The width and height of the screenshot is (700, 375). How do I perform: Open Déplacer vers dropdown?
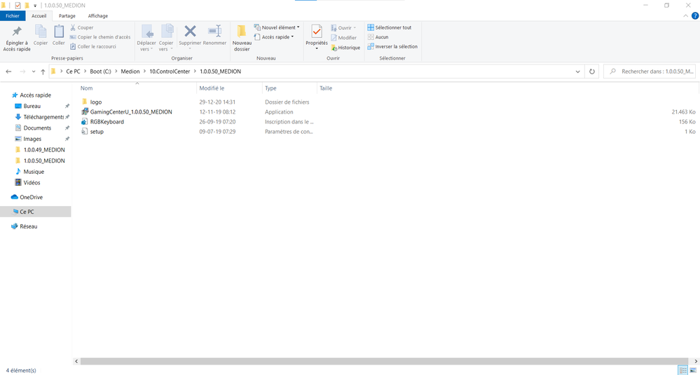point(146,46)
